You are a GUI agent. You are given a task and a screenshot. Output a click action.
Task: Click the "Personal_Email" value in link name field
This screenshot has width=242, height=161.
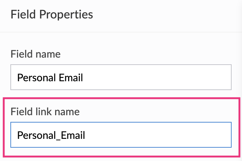tap(51, 136)
